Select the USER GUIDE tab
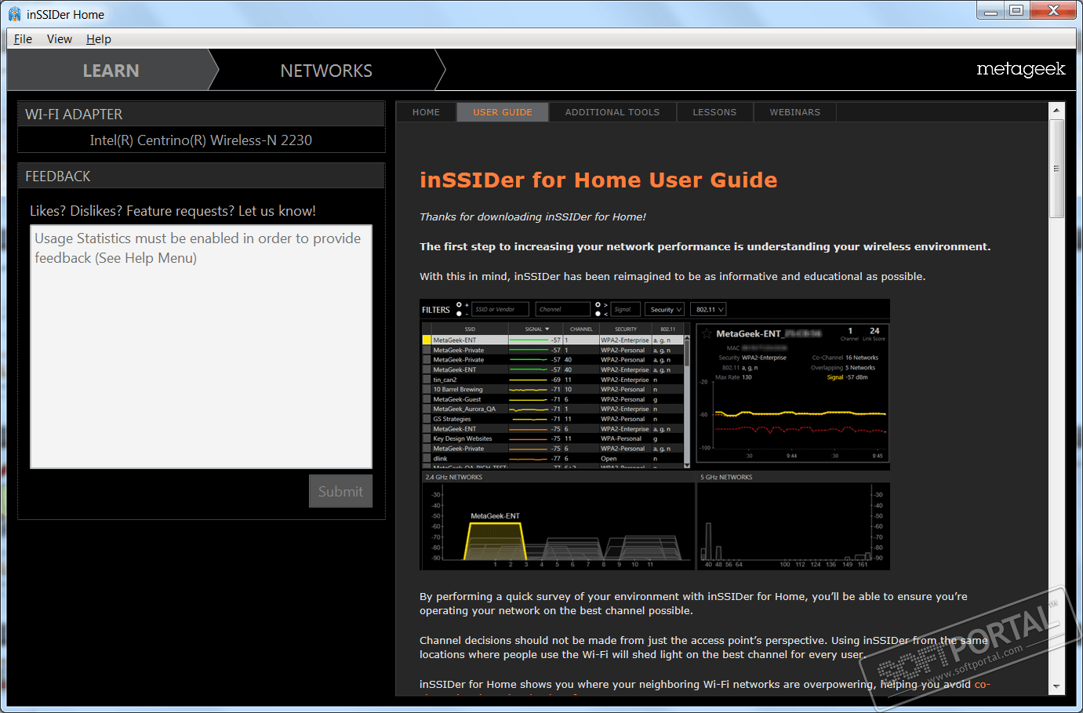The image size is (1083, 713). click(503, 112)
